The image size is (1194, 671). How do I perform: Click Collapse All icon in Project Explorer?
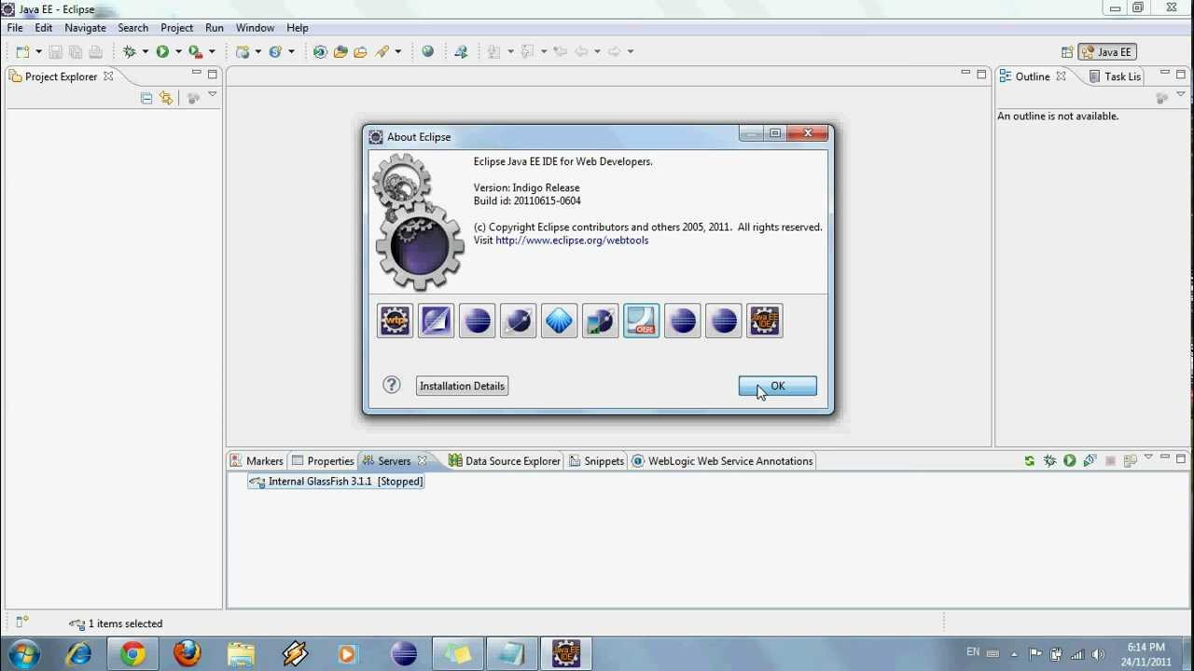coord(146,98)
